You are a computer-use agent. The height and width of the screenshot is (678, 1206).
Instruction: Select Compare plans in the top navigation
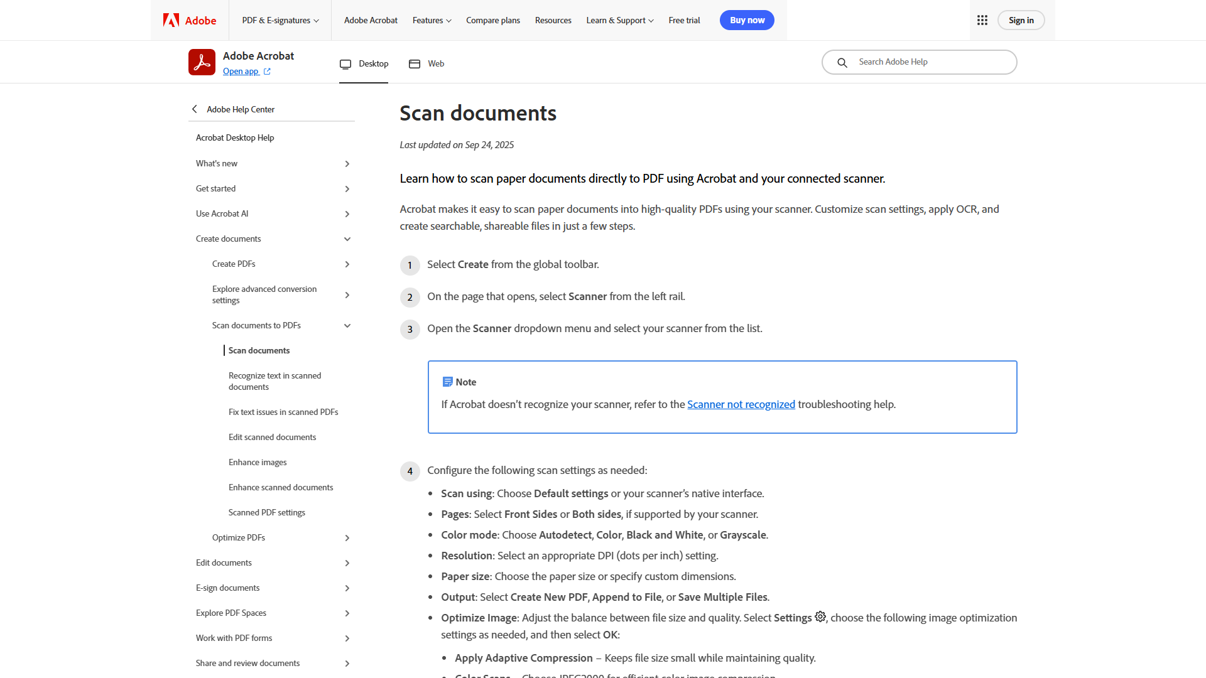[492, 20]
